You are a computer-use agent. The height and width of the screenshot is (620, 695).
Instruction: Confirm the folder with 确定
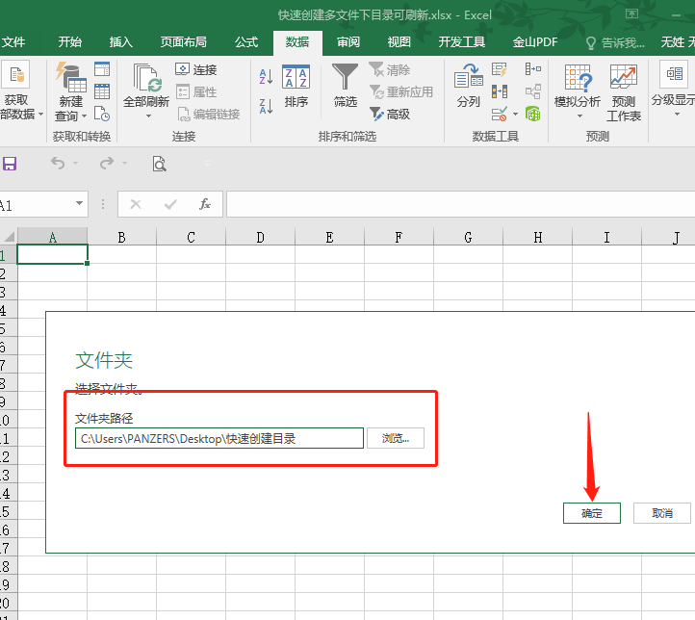click(x=592, y=513)
